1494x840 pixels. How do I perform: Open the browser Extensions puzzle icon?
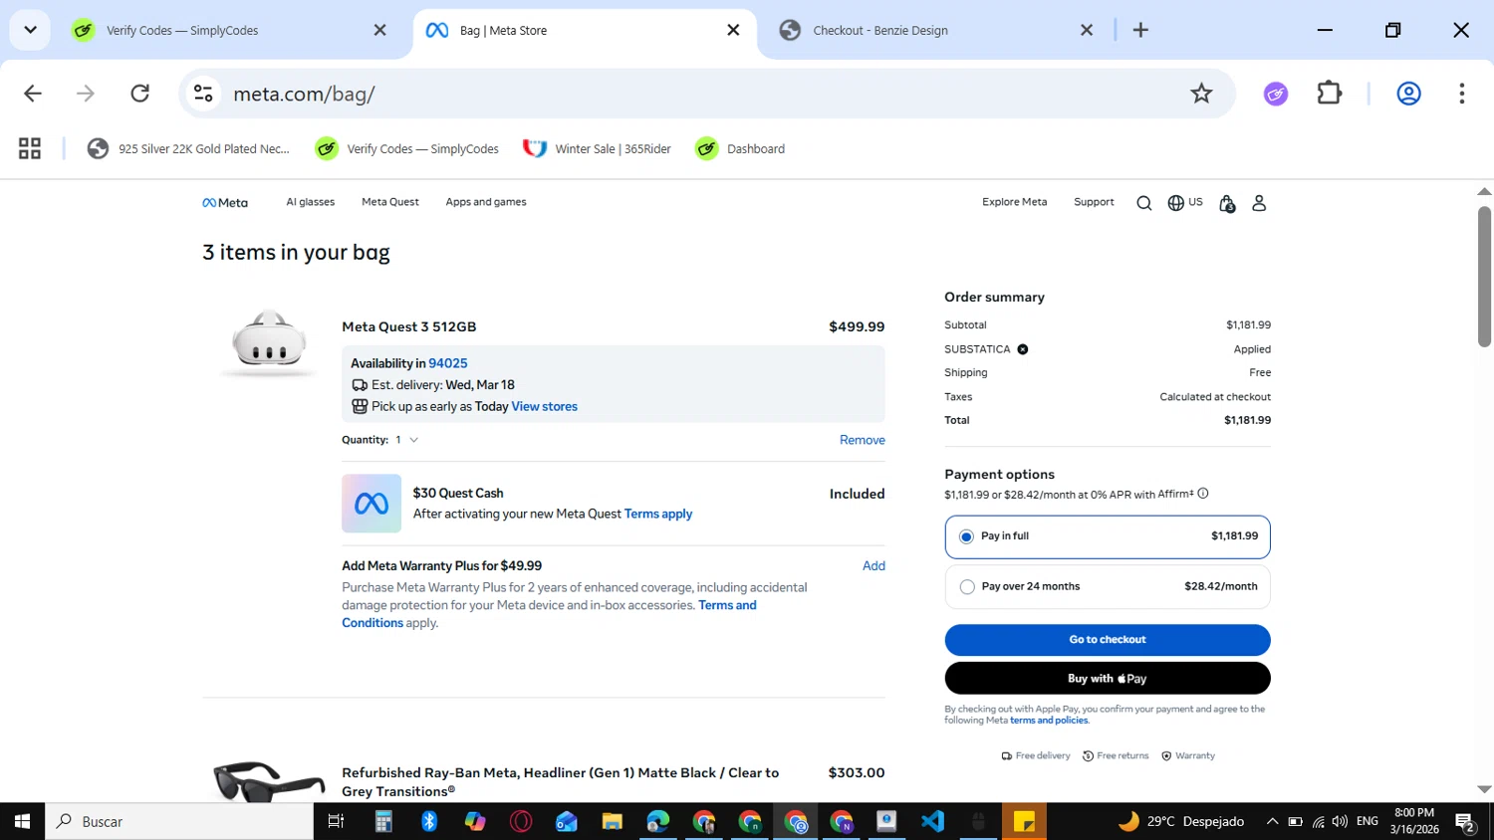click(1330, 94)
